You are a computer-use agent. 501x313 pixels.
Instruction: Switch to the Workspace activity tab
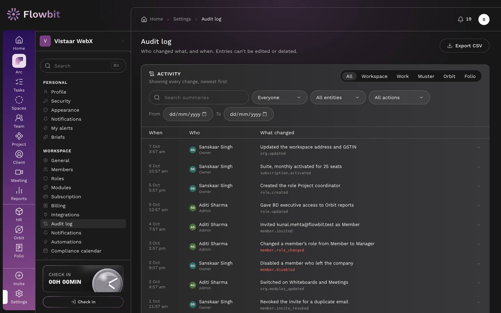374,76
